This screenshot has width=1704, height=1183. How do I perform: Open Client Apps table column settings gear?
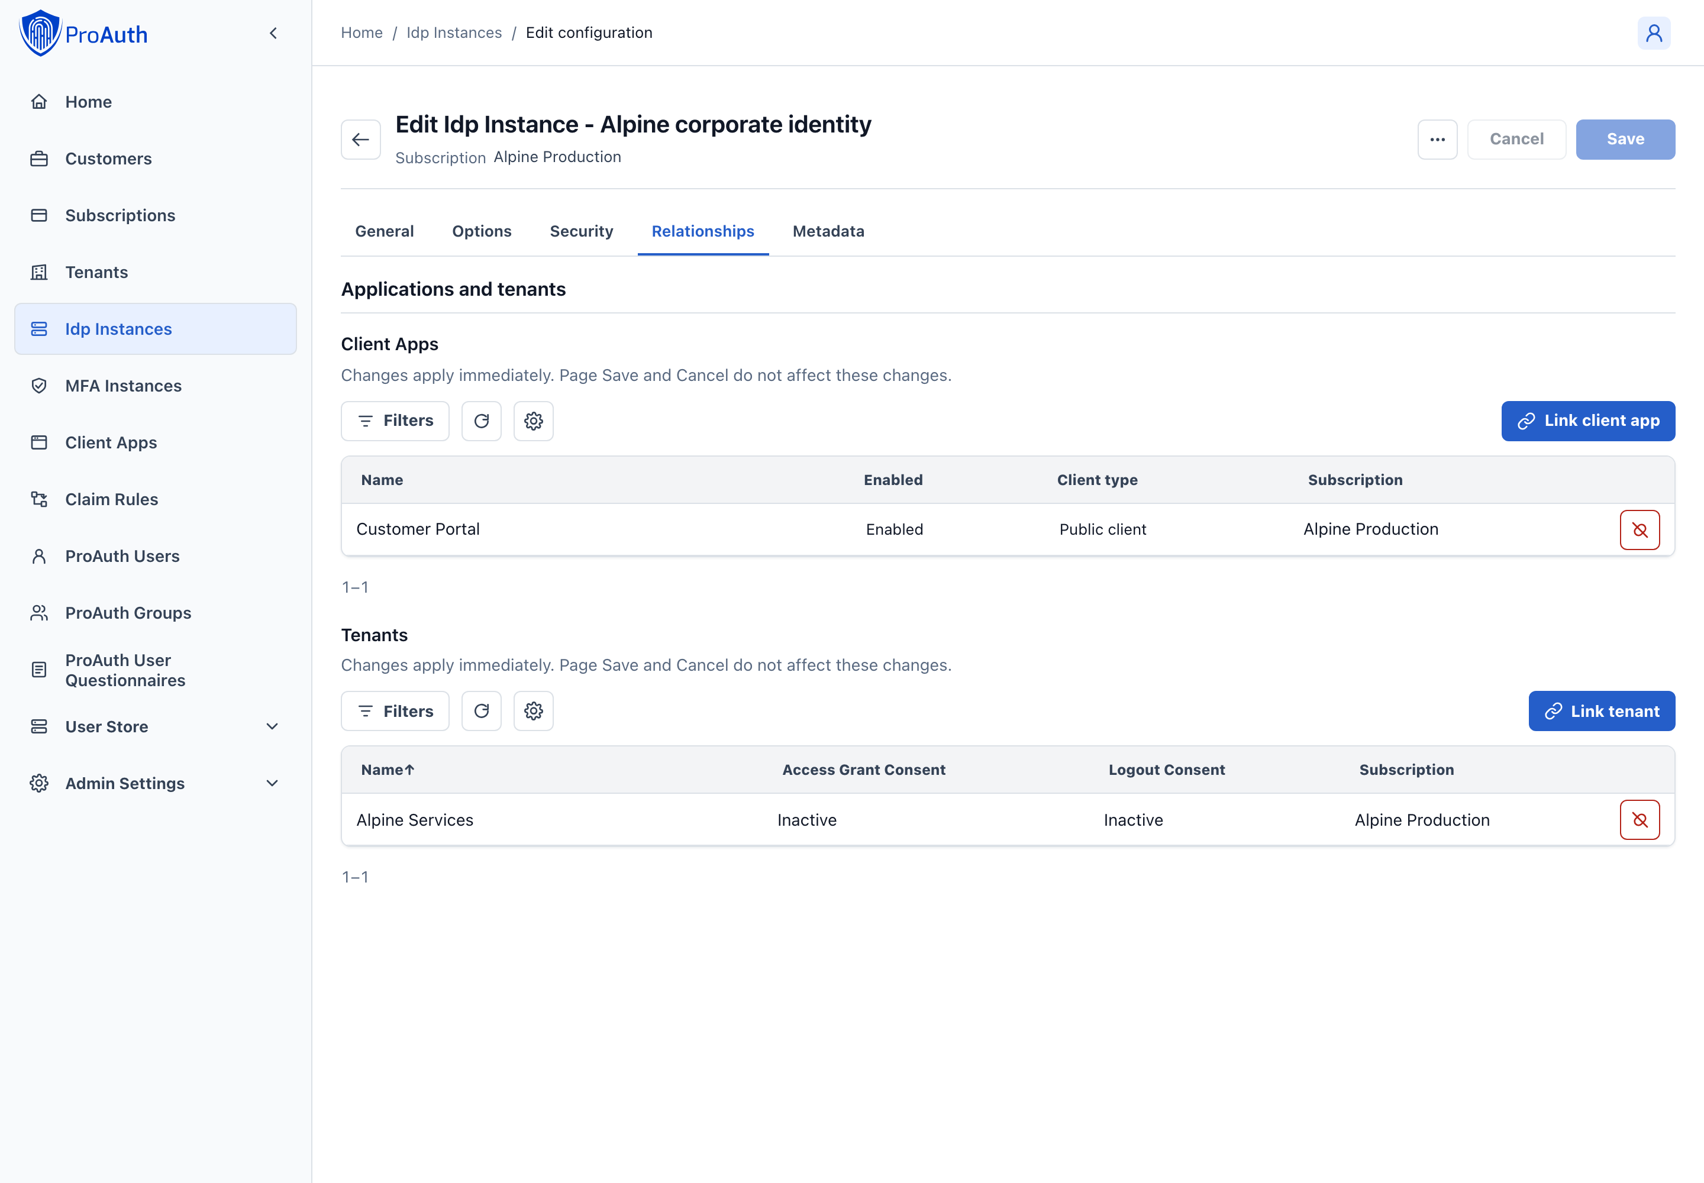(534, 421)
